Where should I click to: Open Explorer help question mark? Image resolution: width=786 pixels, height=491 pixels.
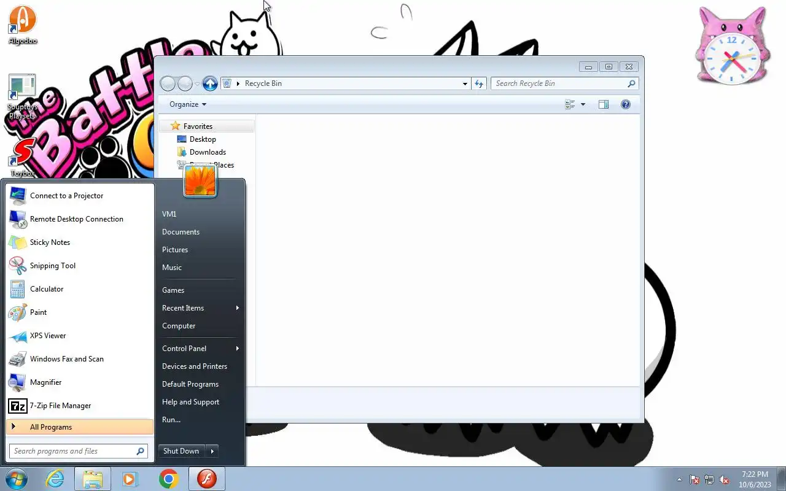pos(626,104)
